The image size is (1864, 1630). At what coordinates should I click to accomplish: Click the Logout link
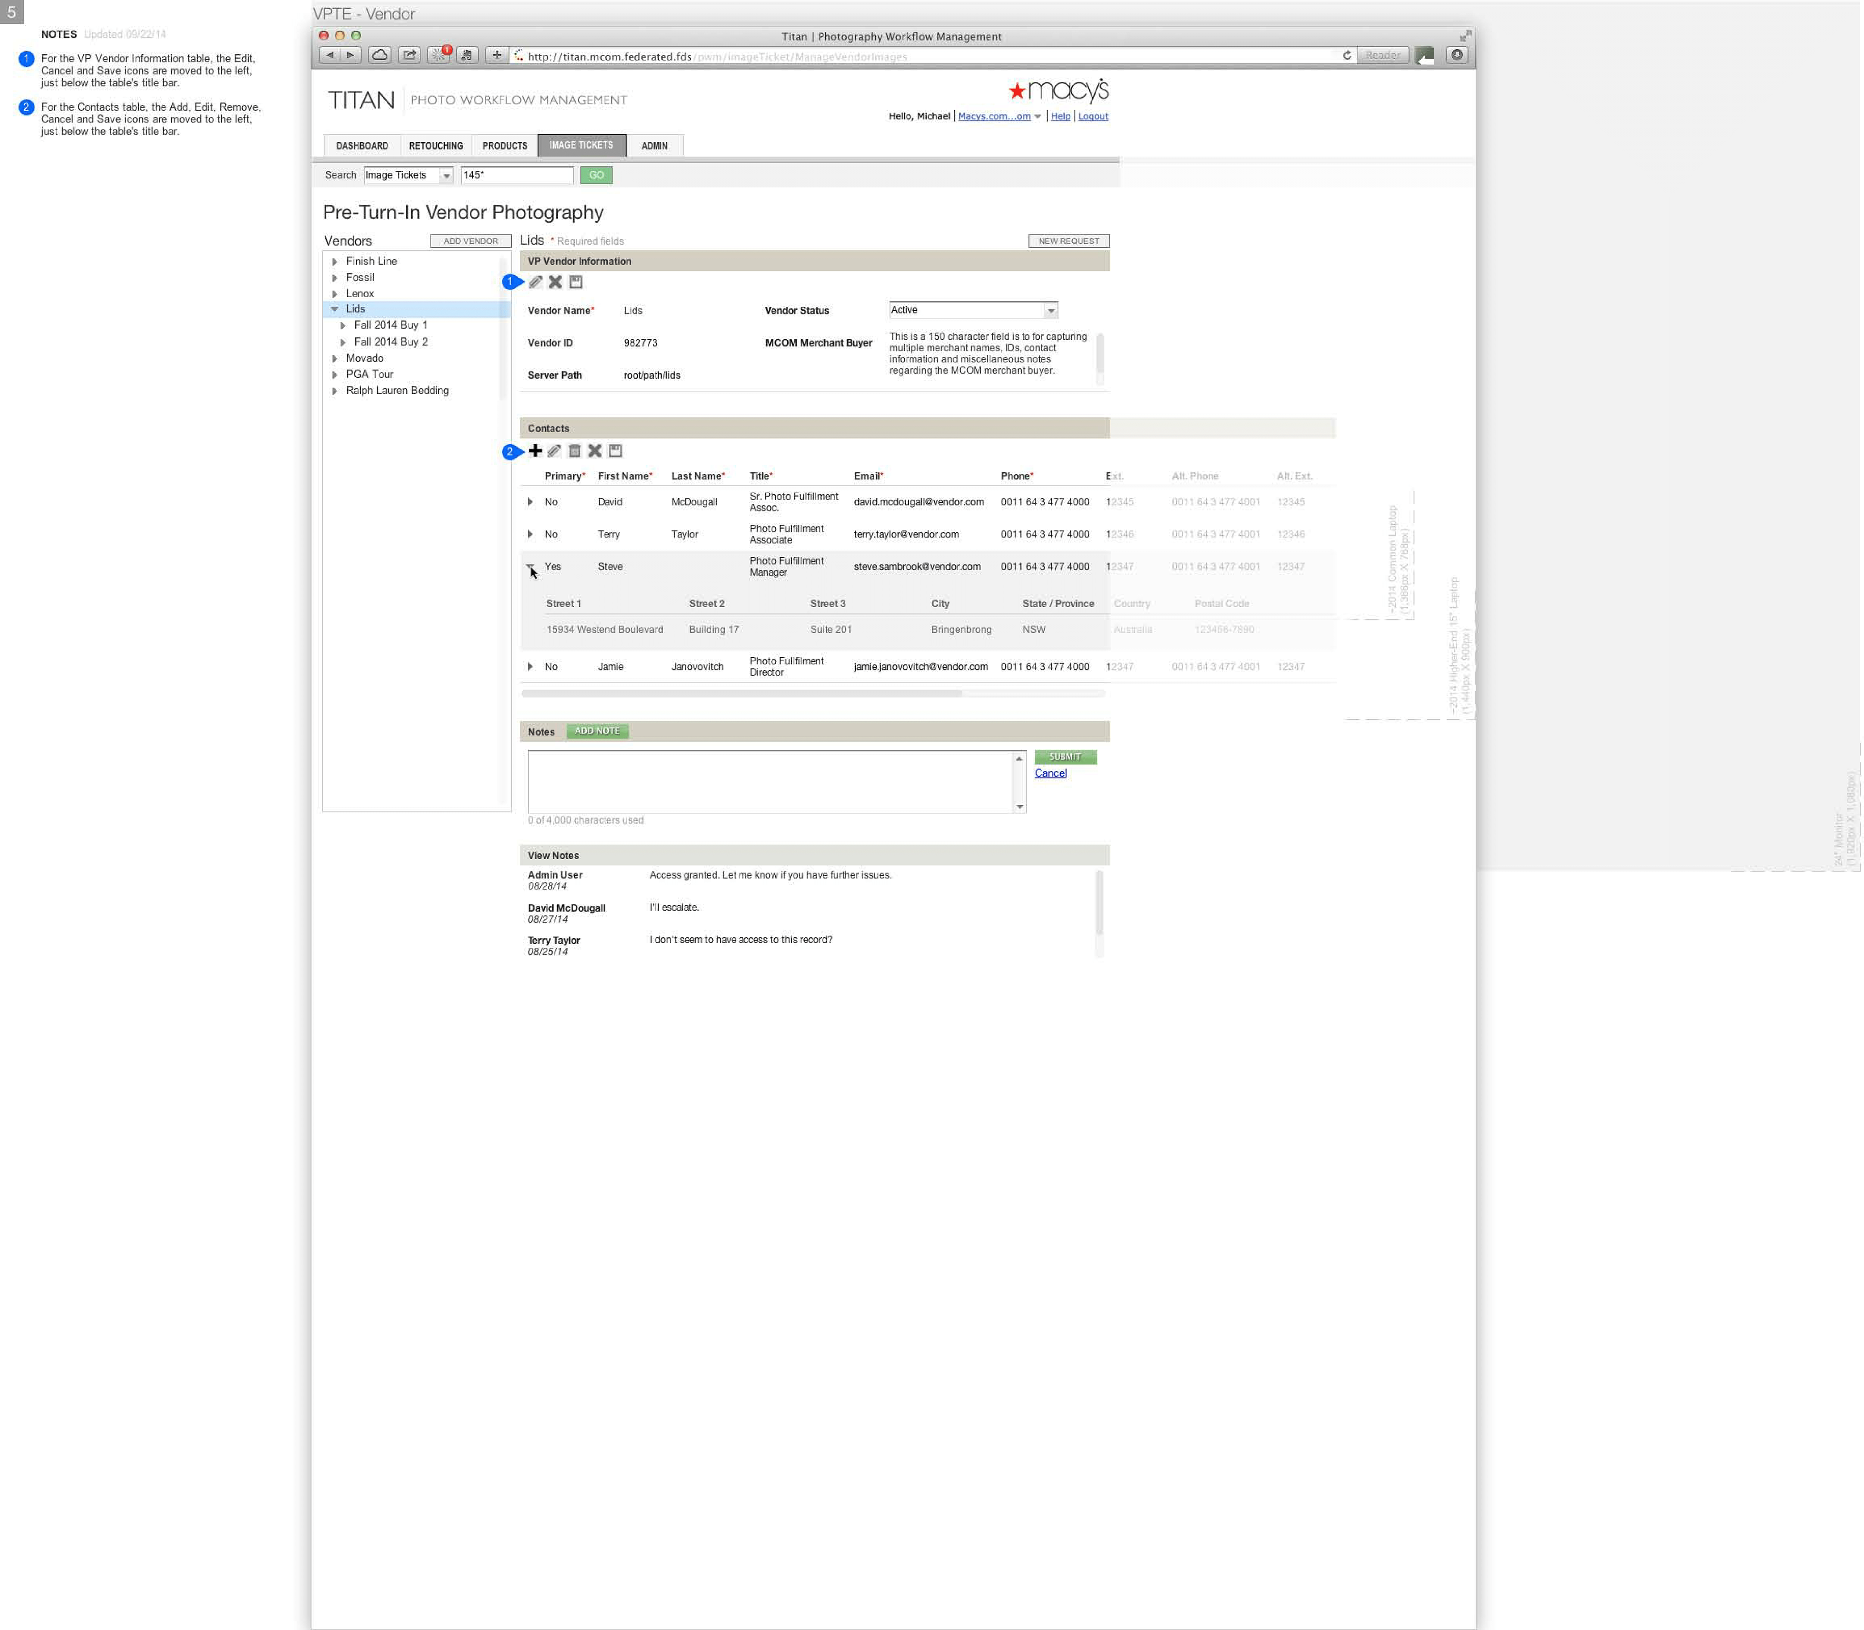1095,116
